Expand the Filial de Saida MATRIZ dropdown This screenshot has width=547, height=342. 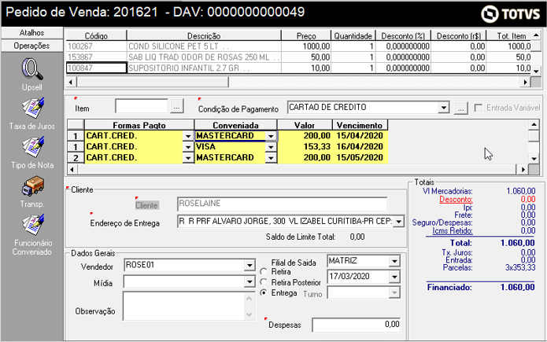click(394, 261)
